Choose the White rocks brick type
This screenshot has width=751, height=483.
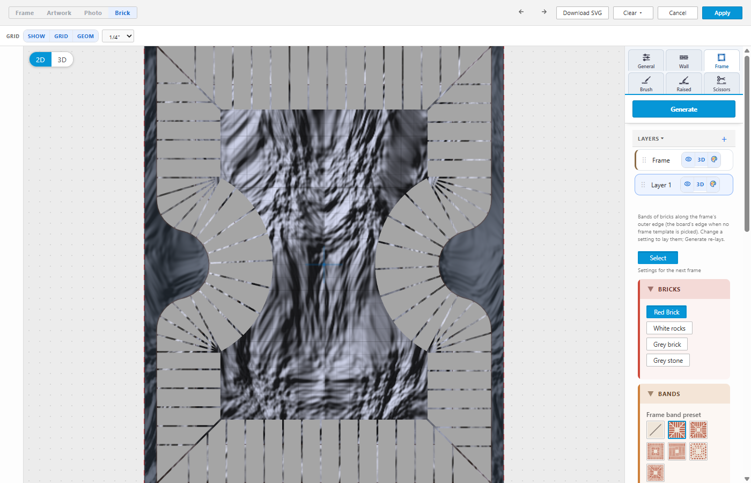669,328
